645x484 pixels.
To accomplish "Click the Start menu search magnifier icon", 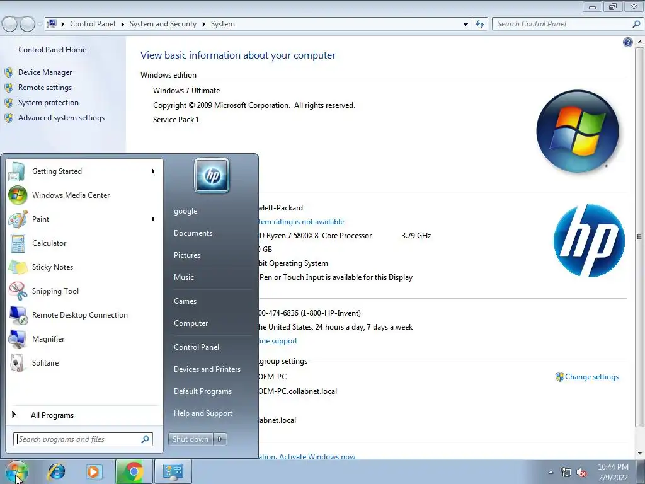I will point(145,439).
